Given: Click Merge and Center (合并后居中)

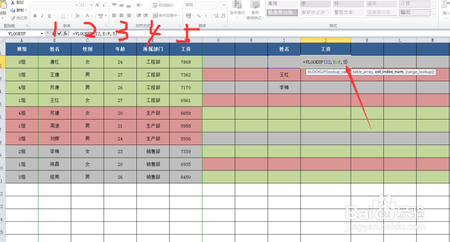Looking at the screenshot, I should click(x=165, y=15).
